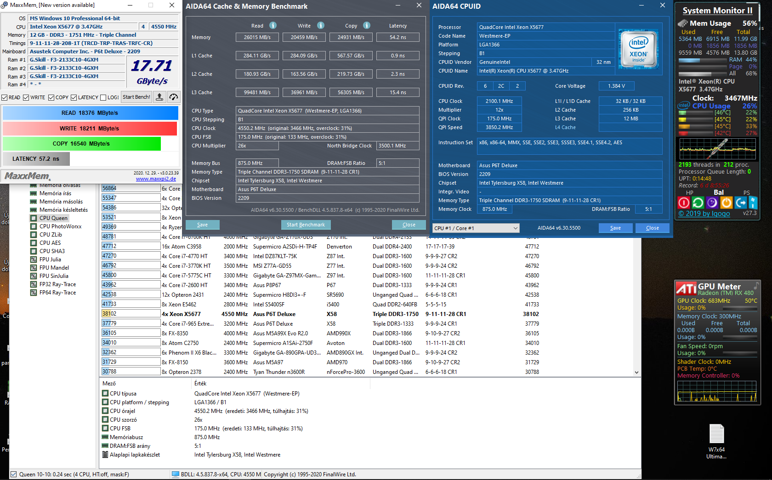Click the green COPY 16540 MByte/s bar
Viewport: 772px width, 480px height.
pyautogui.click(x=82, y=144)
